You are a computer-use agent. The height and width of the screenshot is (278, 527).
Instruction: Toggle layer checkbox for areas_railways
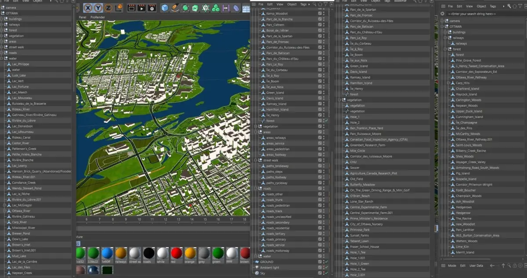pos(320,138)
